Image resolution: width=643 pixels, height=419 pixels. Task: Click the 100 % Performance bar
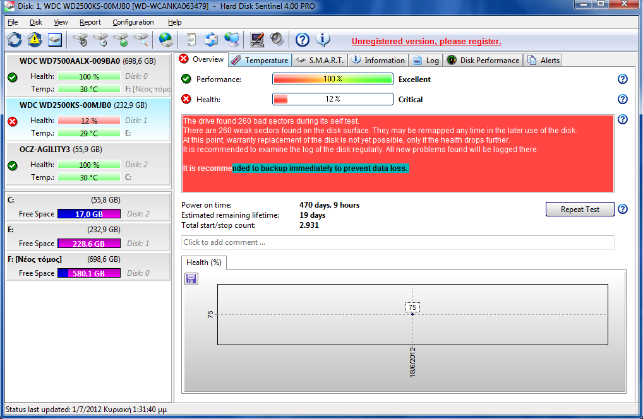click(333, 79)
